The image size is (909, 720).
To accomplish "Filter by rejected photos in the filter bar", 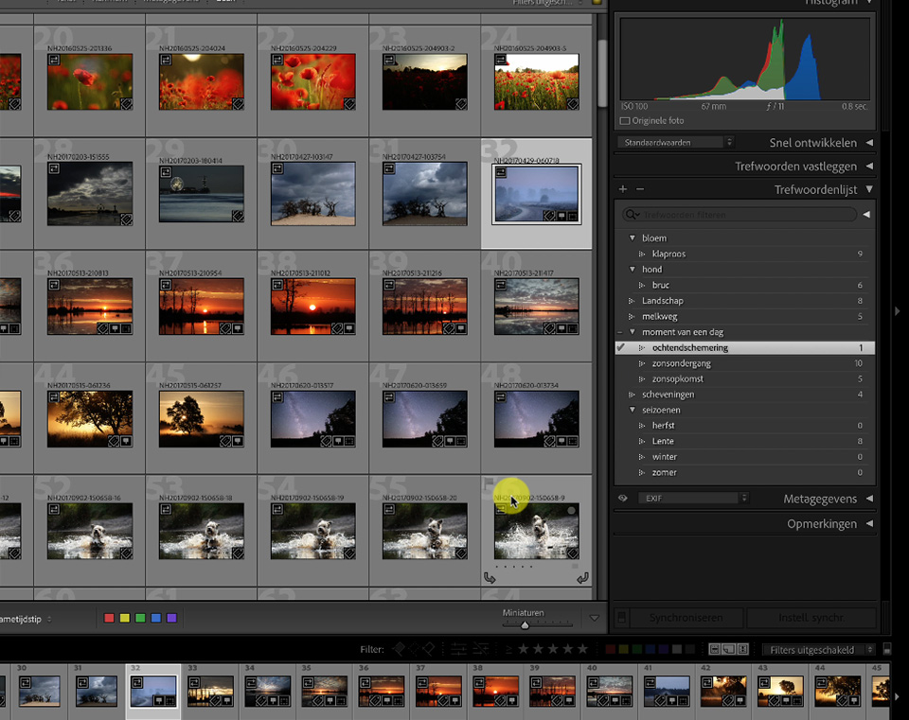I will click(x=428, y=649).
